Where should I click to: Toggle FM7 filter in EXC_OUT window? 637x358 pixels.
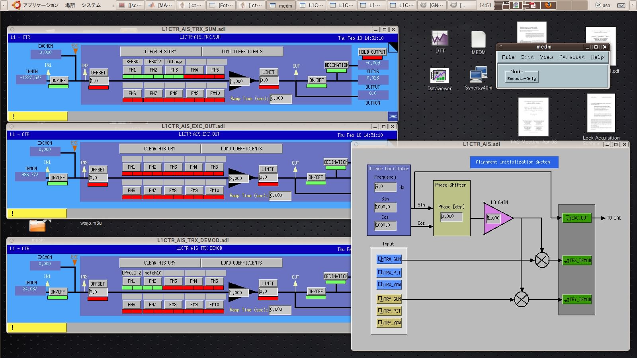click(152, 190)
